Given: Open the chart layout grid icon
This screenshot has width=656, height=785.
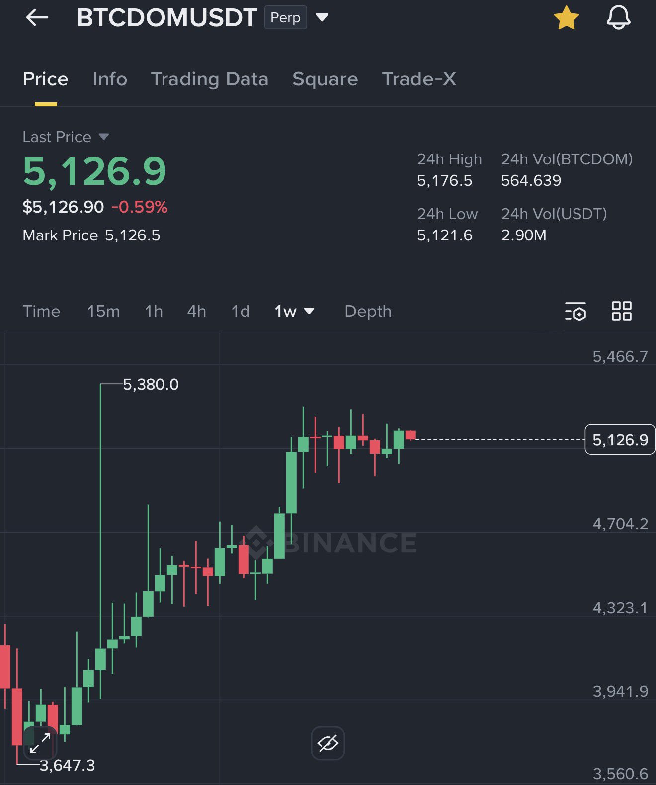Looking at the screenshot, I should tap(621, 311).
